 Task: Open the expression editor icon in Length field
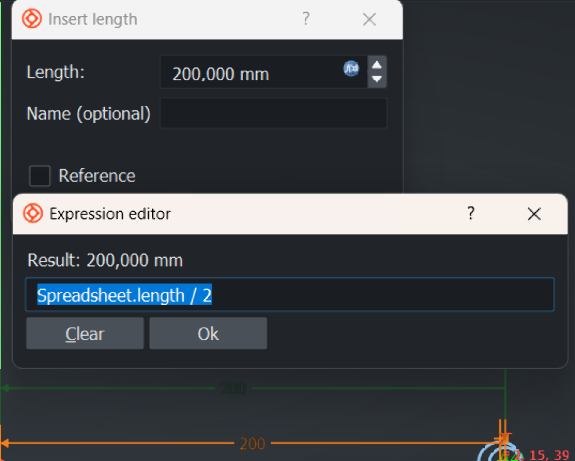[x=351, y=69]
